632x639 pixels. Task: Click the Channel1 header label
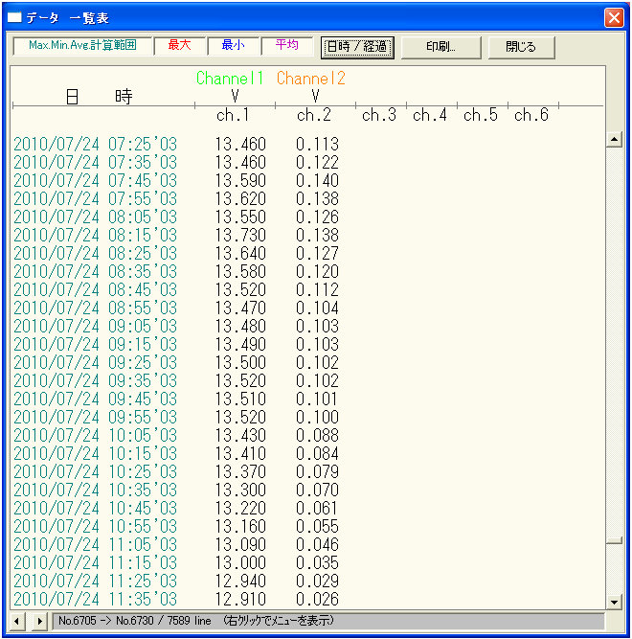pos(229,79)
